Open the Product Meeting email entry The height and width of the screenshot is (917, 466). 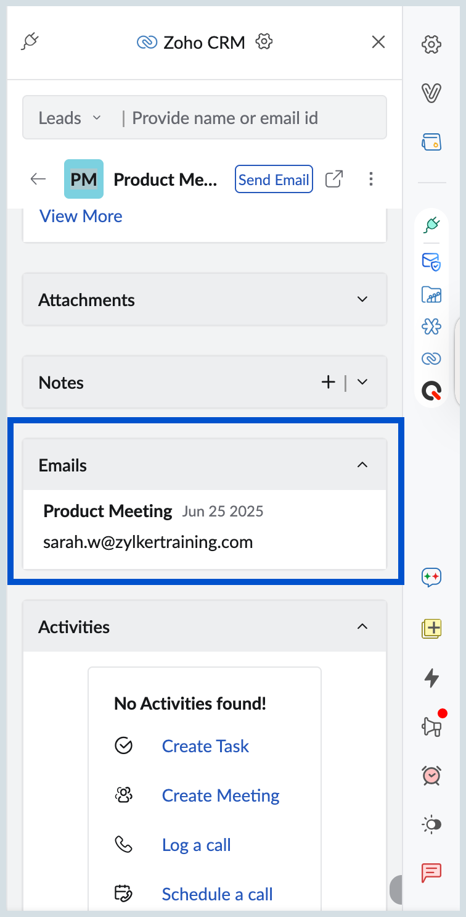[108, 512]
